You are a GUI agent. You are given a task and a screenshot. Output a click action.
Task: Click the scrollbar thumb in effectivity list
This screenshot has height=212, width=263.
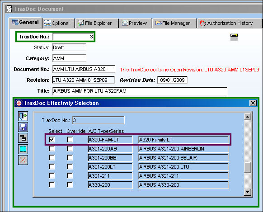[x=247, y=167]
